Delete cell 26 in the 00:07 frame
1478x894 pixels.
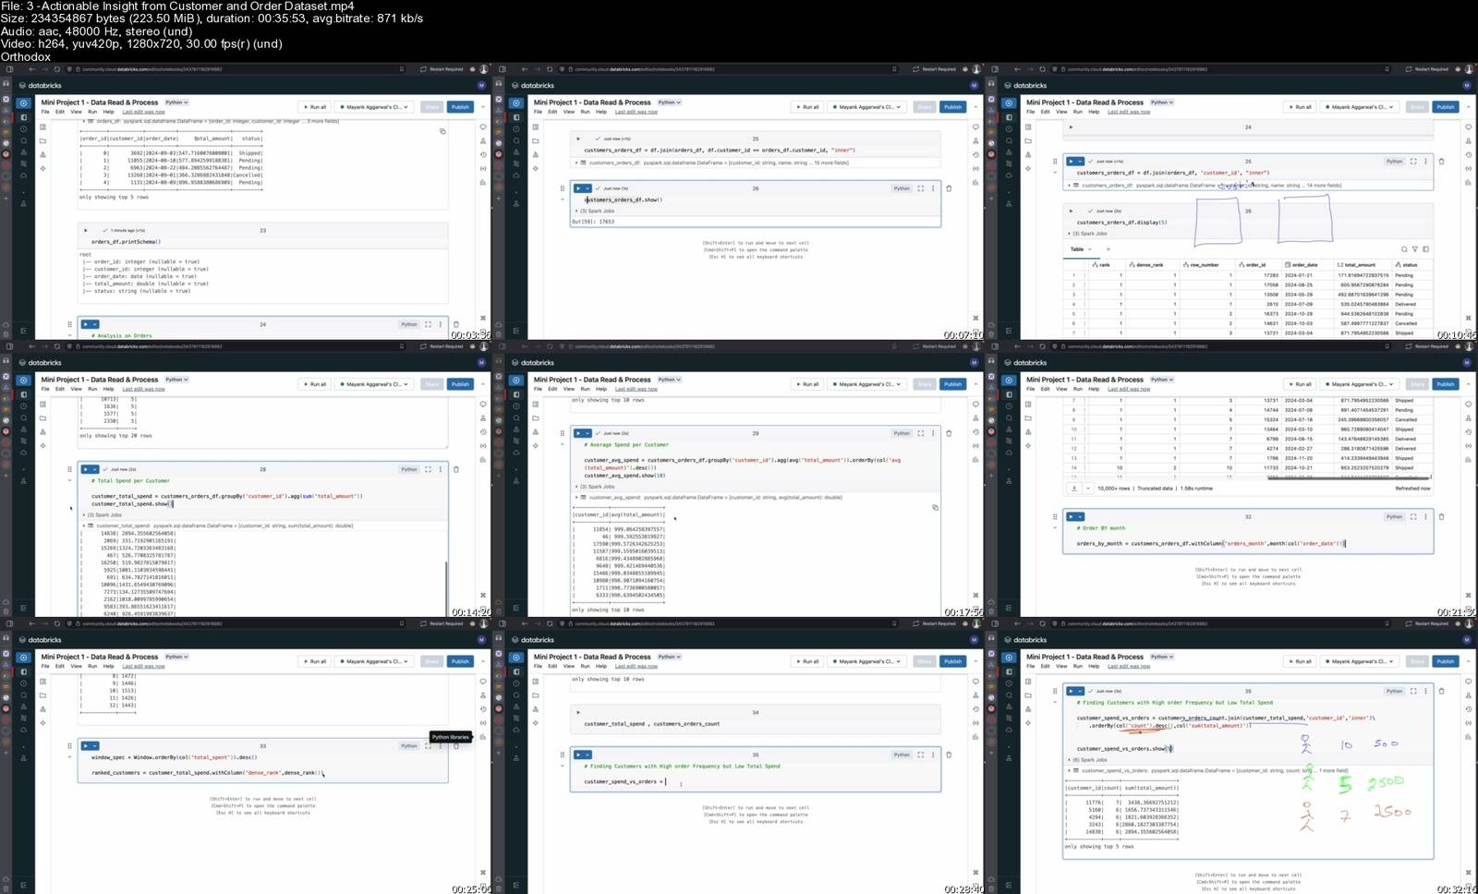949,188
